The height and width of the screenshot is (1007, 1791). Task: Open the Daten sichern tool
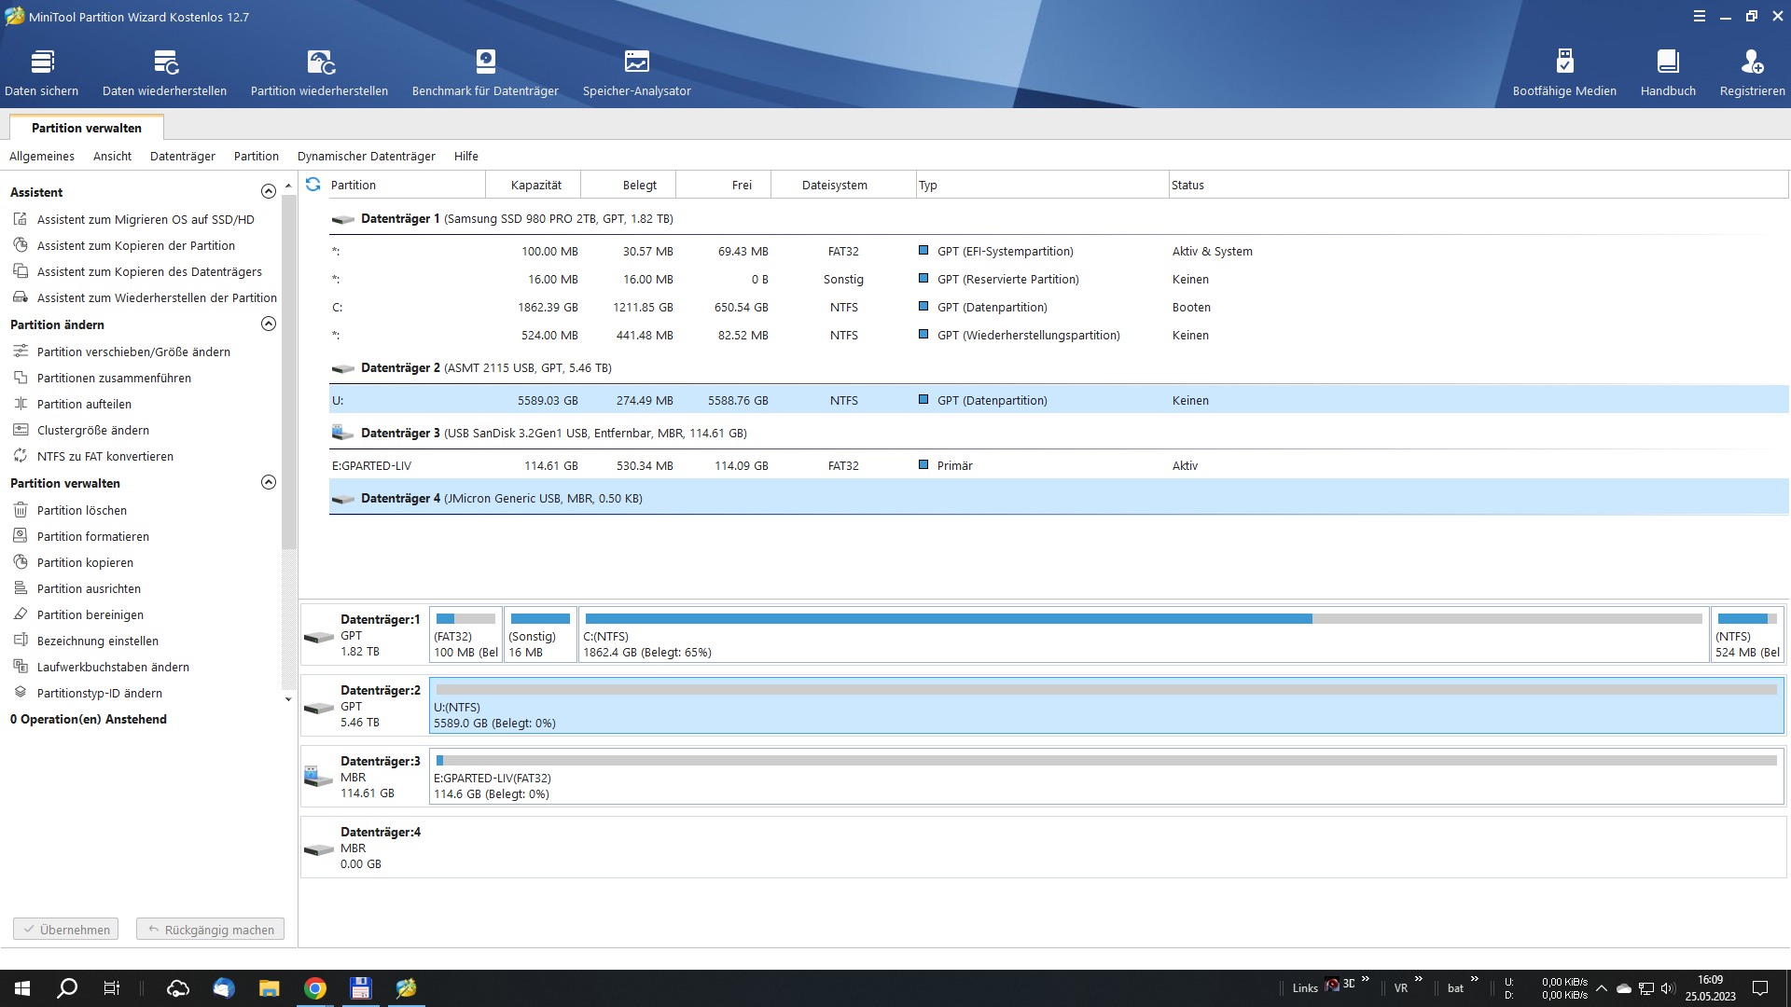tap(42, 72)
